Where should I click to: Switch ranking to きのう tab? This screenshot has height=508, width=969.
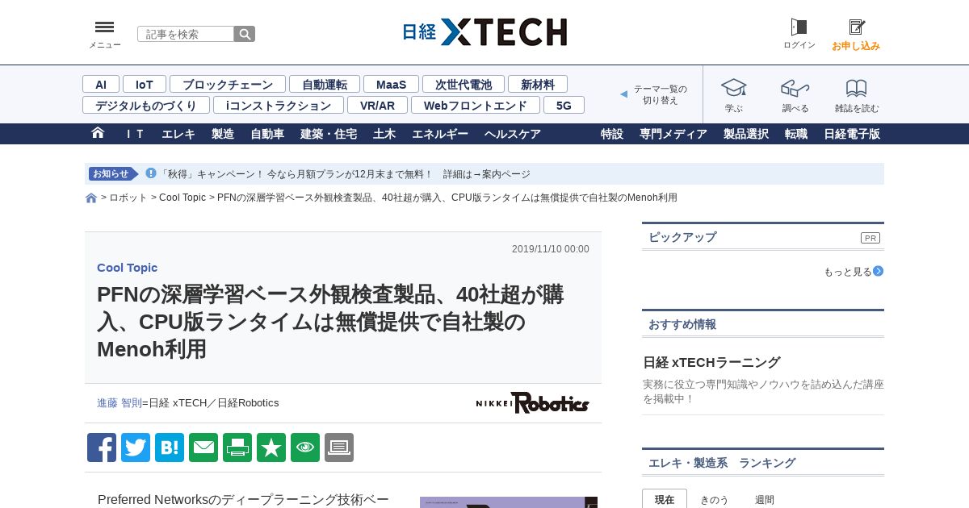coord(715,499)
